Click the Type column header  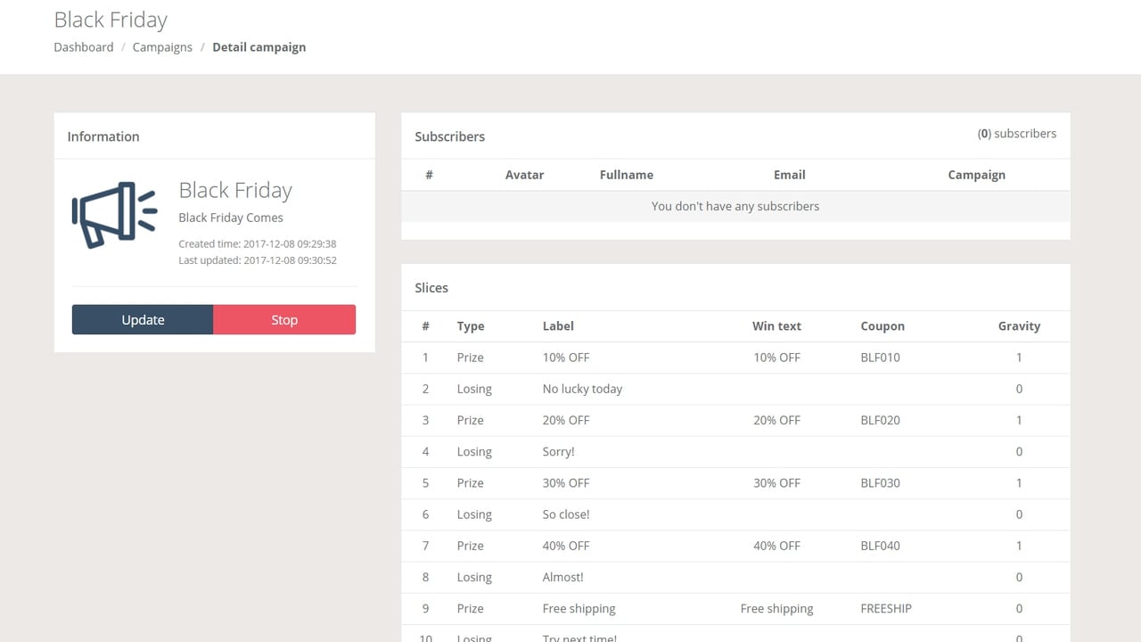click(471, 326)
